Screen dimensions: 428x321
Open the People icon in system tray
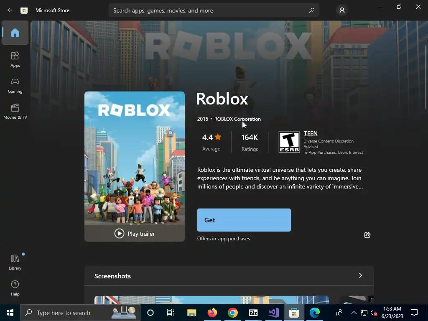click(x=339, y=313)
